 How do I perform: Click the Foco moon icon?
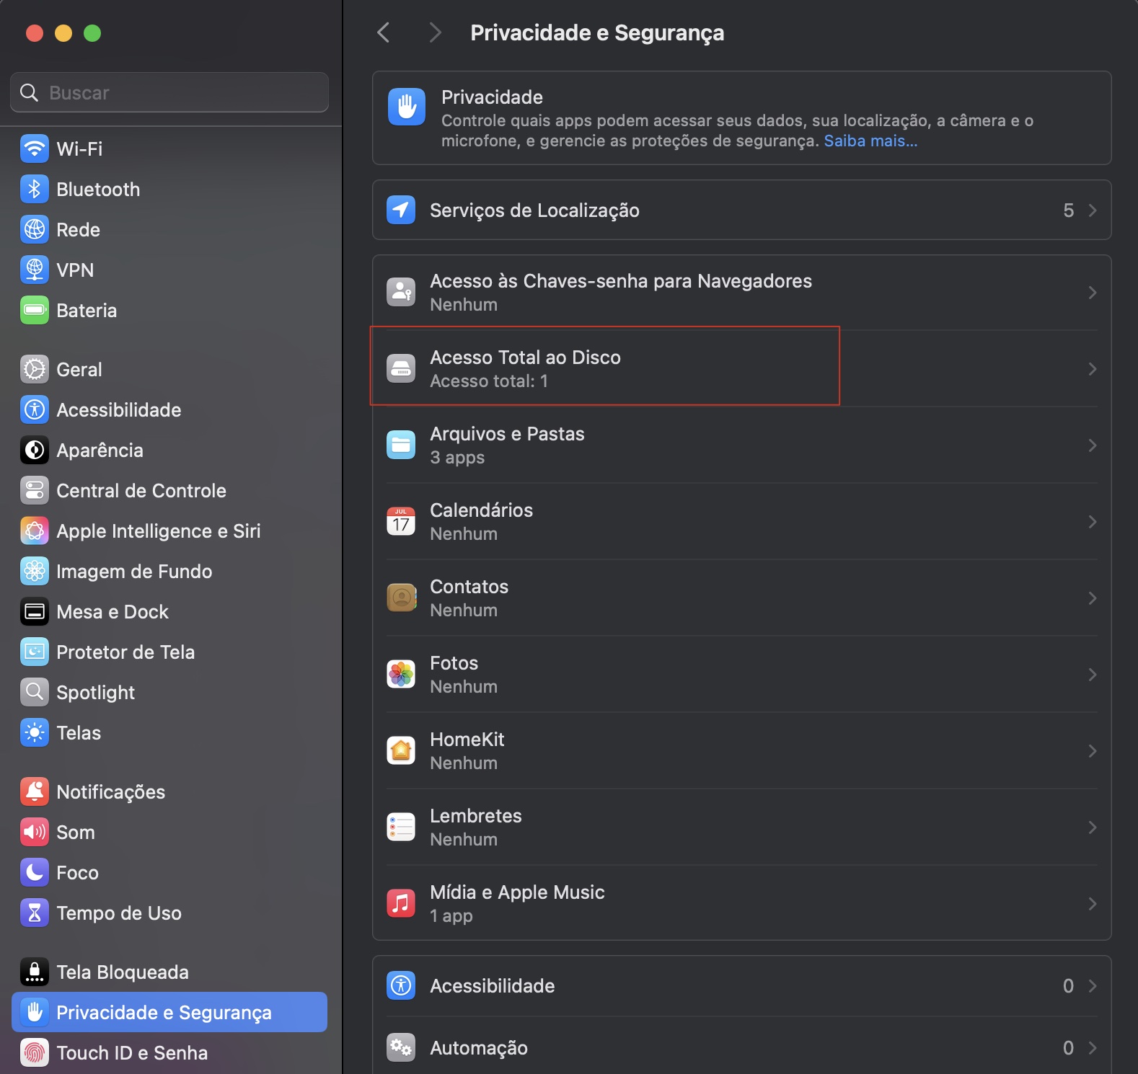coord(35,873)
